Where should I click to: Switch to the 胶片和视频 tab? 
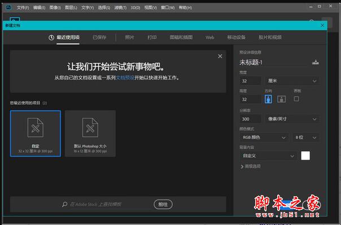click(270, 37)
